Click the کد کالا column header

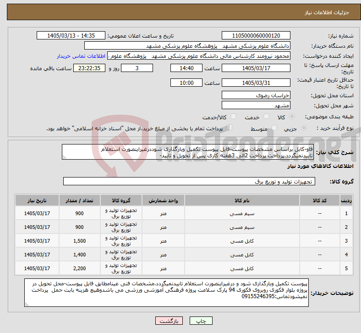(320, 200)
